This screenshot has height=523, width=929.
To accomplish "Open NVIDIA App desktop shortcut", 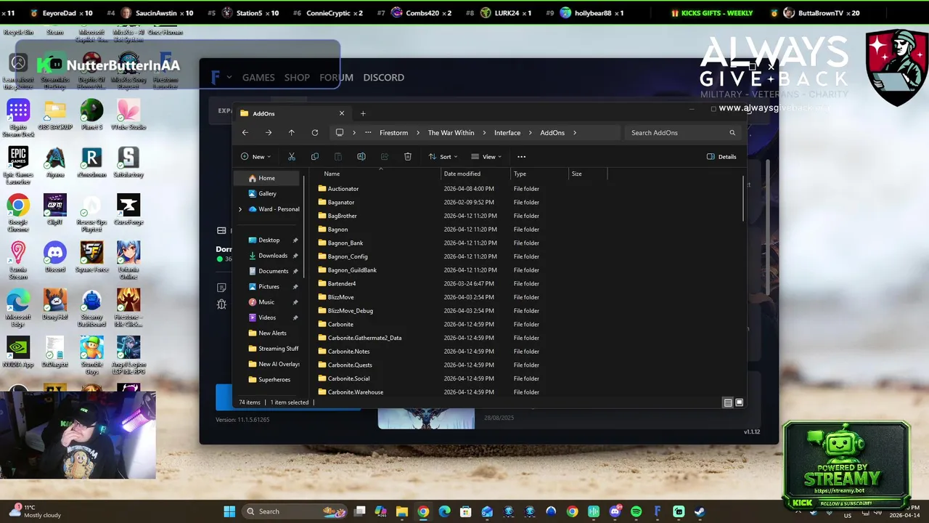I will click(x=18, y=352).
